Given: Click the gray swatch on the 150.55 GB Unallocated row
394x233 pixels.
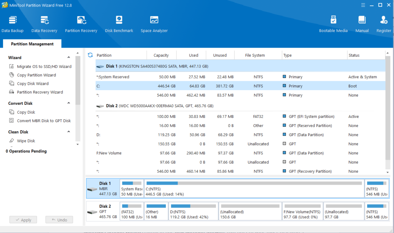Looking at the screenshot, I should coord(284,144).
